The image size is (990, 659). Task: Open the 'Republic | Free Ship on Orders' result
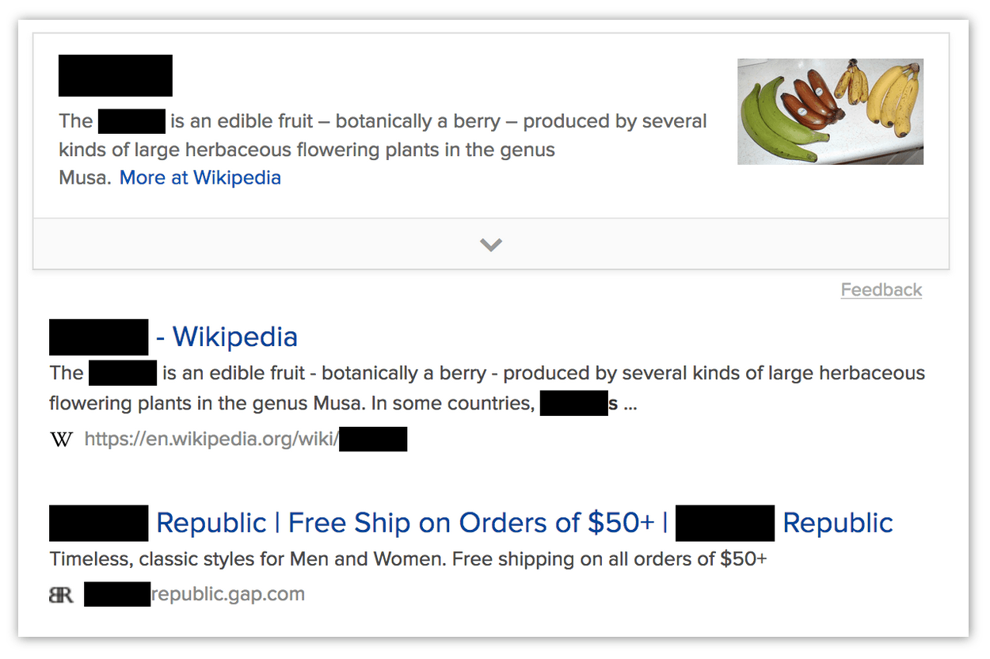click(471, 523)
